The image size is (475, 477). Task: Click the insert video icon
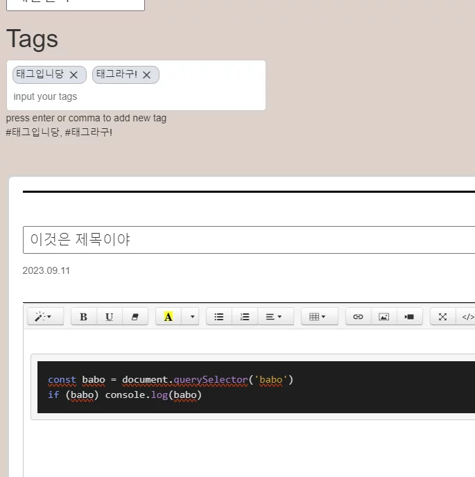409,317
